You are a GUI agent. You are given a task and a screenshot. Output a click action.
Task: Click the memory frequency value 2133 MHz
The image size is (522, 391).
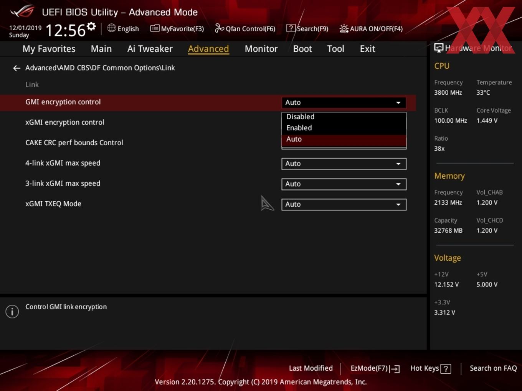448,202
